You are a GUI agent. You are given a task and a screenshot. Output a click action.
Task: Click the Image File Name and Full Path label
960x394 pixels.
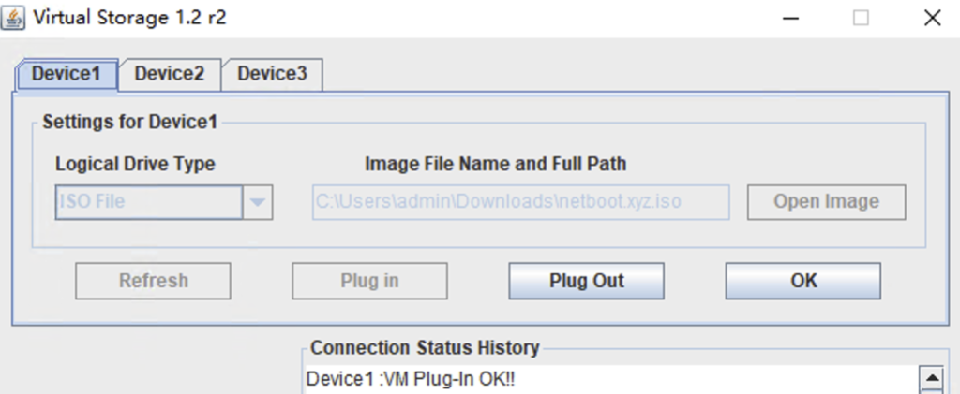coord(495,164)
